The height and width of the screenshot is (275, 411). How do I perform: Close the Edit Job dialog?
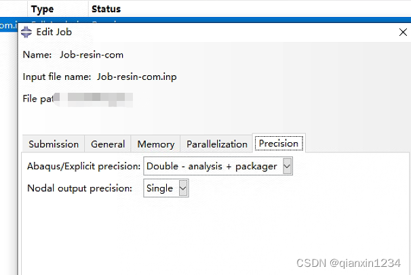(403, 32)
